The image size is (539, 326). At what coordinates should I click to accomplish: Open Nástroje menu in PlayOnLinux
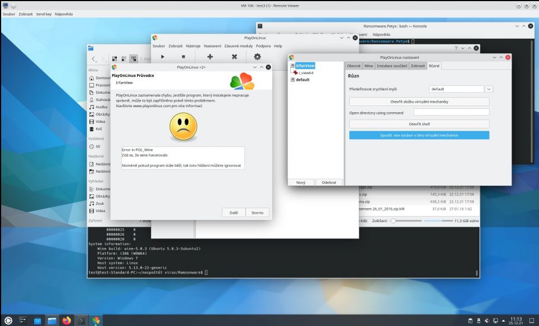pyautogui.click(x=193, y=46)
